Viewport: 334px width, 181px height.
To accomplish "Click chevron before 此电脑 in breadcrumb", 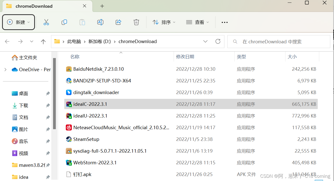I will click(64, 42).
